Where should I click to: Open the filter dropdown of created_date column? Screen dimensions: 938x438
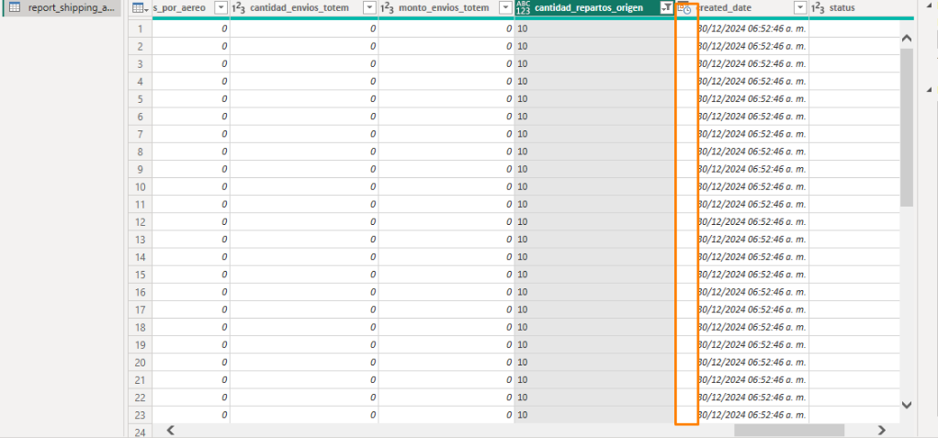pos(800,8)
